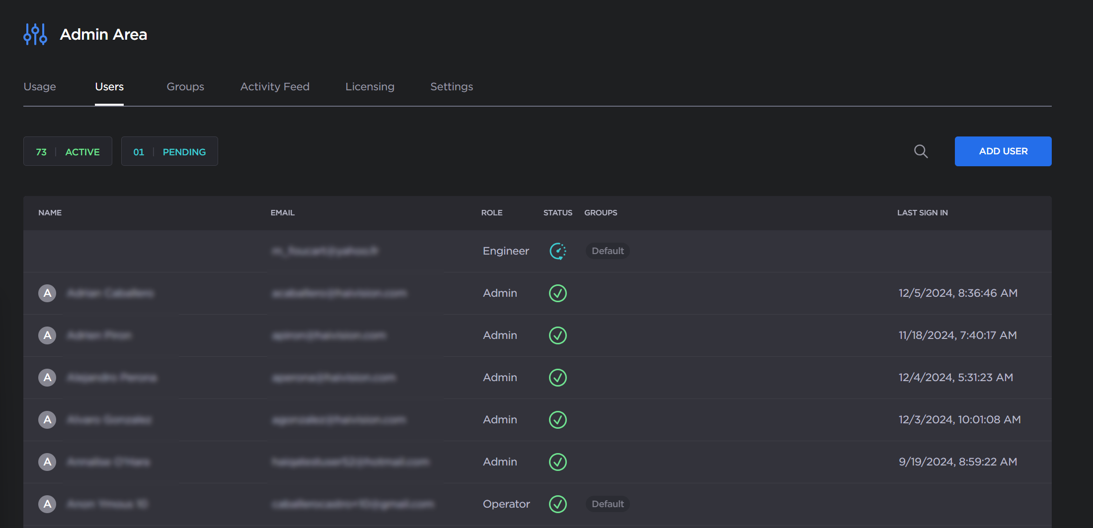Click the pending clock icon on the Engineer row

tap(557, 251)
